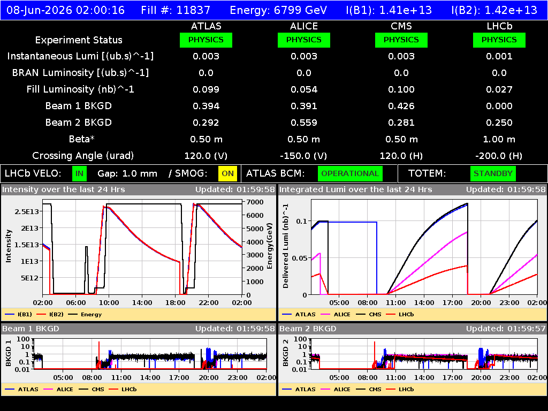
Task: Select ATLAS legend entry under Beam 1 BKGD chart
Action: 21,389
